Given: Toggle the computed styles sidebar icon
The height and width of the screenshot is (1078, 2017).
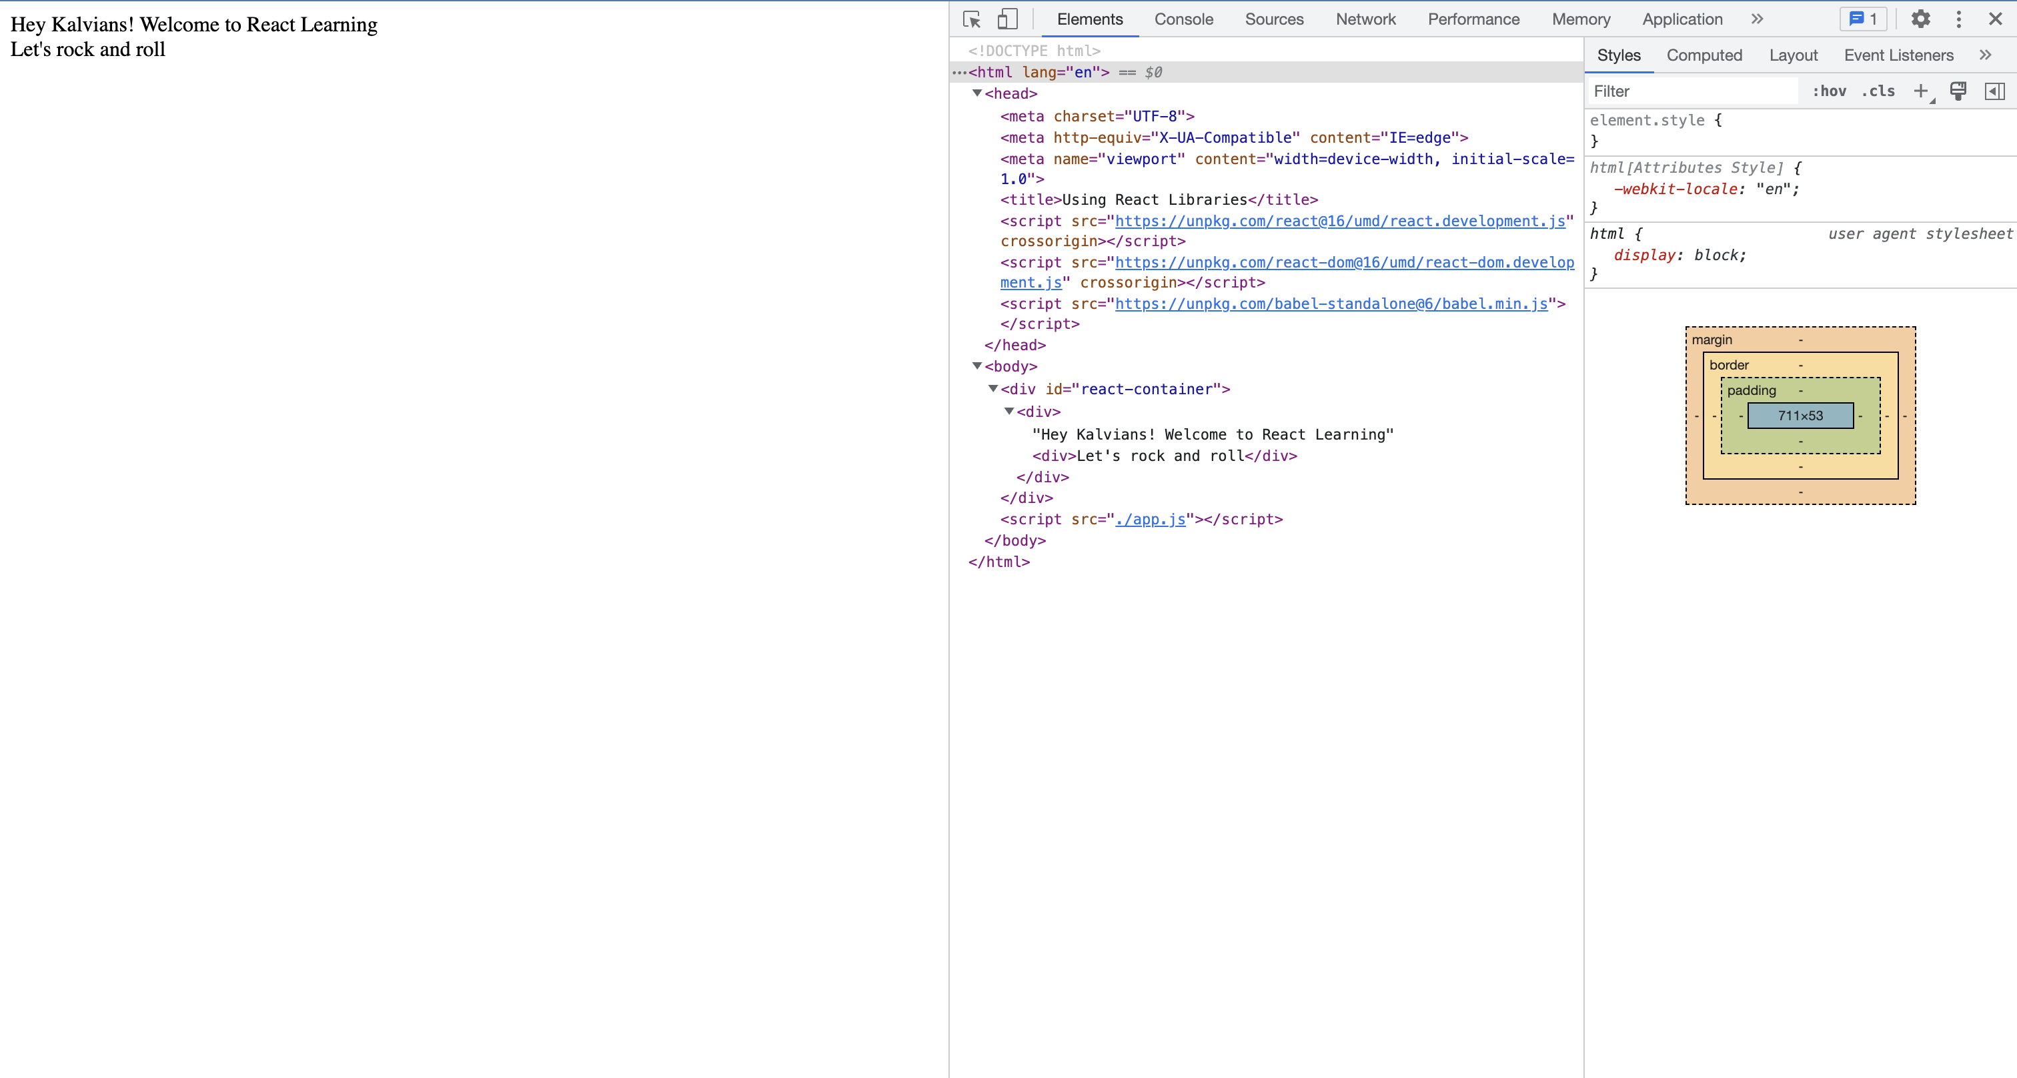Looking at the screenshot, I should (1995, 91).
